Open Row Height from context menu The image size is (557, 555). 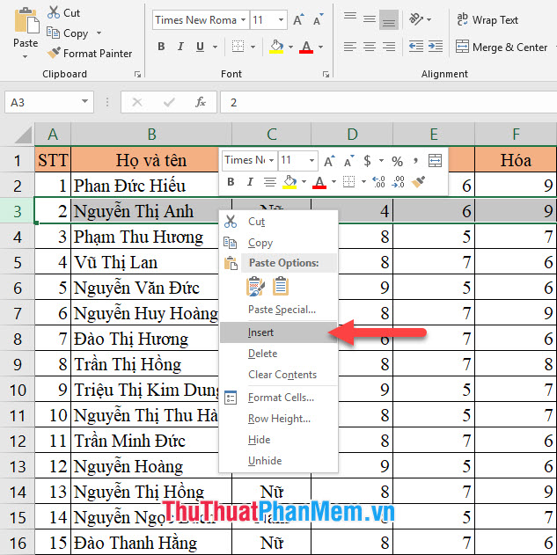pos(278,419)
